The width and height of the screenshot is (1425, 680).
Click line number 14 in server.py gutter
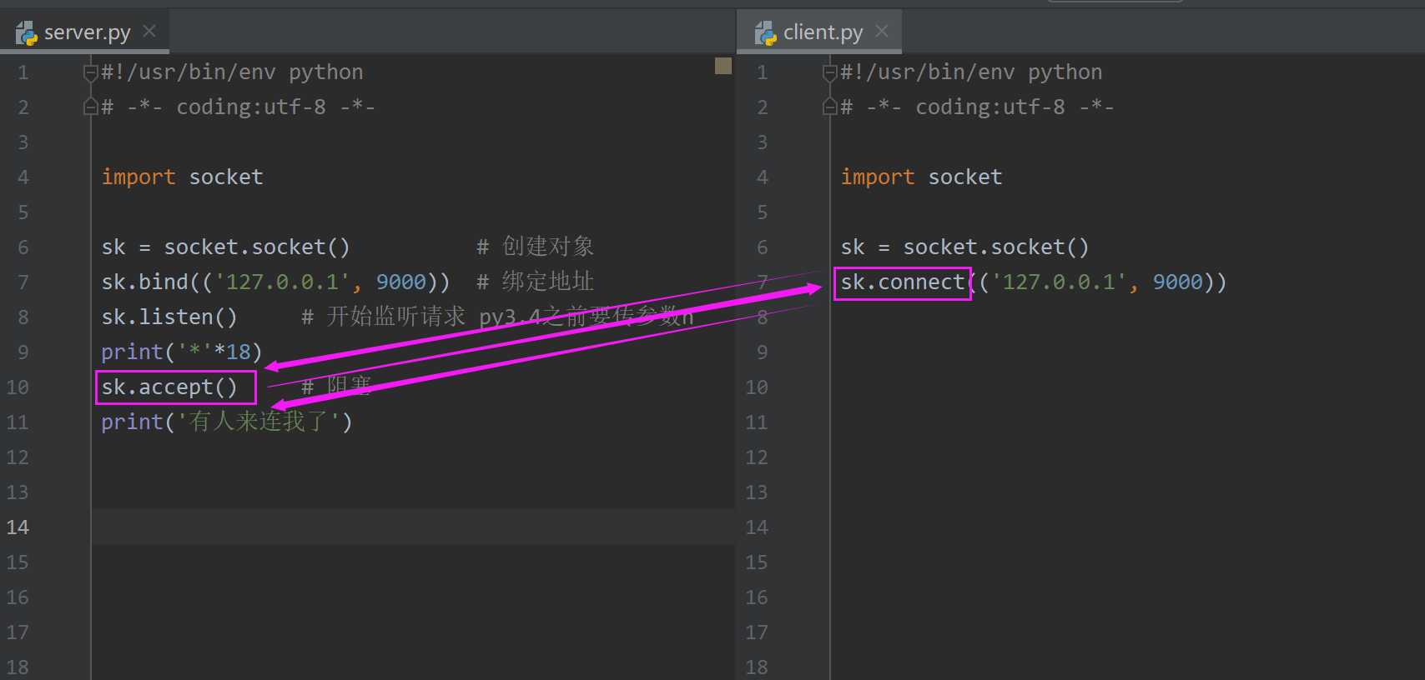click(x=18, y=527)
